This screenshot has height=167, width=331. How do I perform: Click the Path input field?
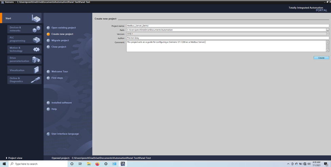[226, 30]
